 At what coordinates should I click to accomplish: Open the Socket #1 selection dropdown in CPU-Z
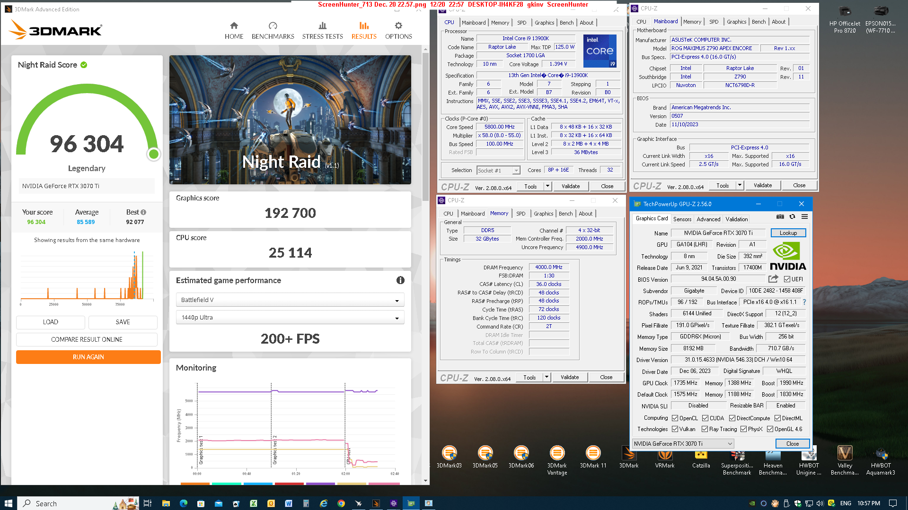pyautogui.click(x=498, y=170)
